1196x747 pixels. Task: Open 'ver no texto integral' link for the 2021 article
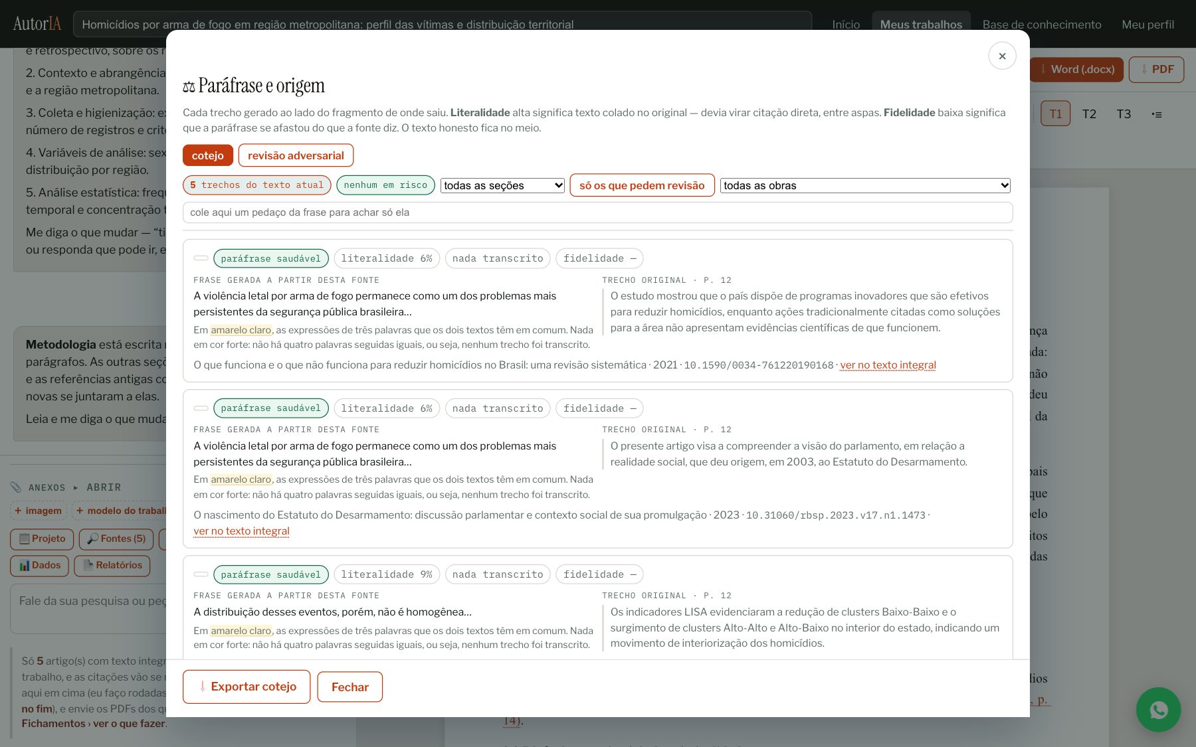coord(888,365)
